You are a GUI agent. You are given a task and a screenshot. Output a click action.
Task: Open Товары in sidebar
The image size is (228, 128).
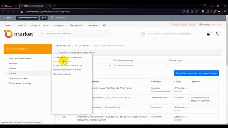[x=13, y=74]
